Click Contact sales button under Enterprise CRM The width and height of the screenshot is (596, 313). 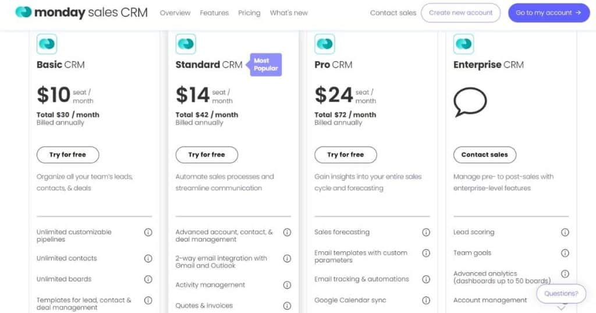coord(485,155)
